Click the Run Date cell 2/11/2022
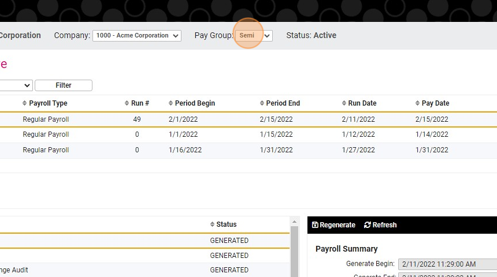497x277 pixels. tap(358, 119)
